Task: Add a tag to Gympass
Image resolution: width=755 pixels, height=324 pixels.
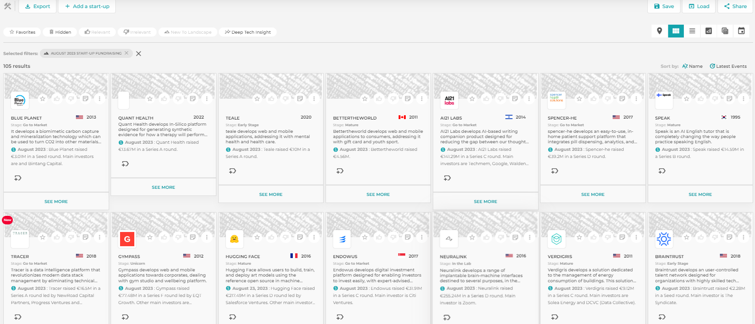Action: 125,316
